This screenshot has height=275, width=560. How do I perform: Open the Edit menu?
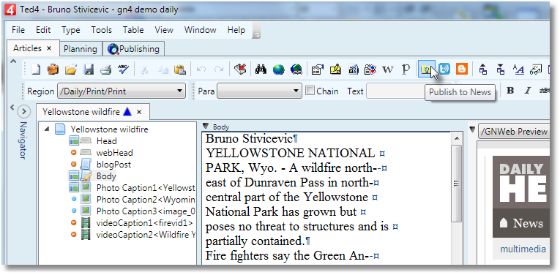[43, 30]
